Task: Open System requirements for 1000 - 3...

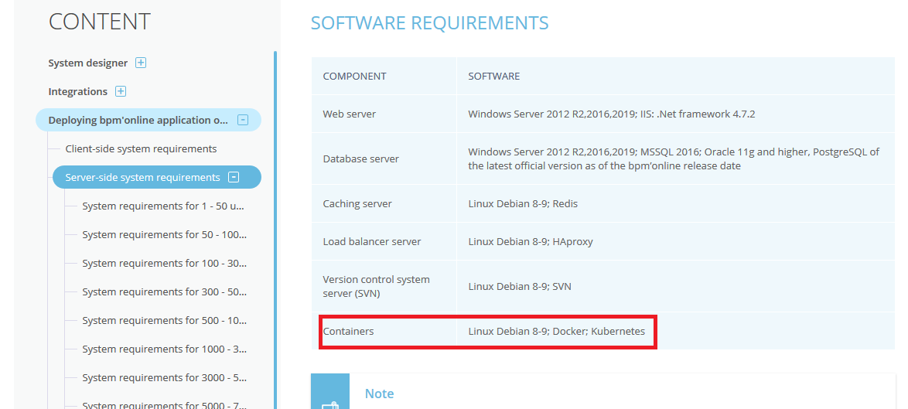Action: [x=164, y=349]
